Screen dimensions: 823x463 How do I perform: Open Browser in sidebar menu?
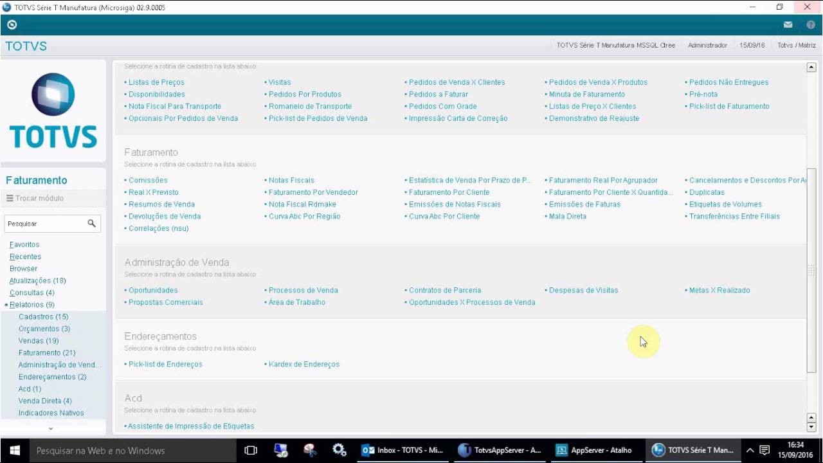[x=23, y=268]
